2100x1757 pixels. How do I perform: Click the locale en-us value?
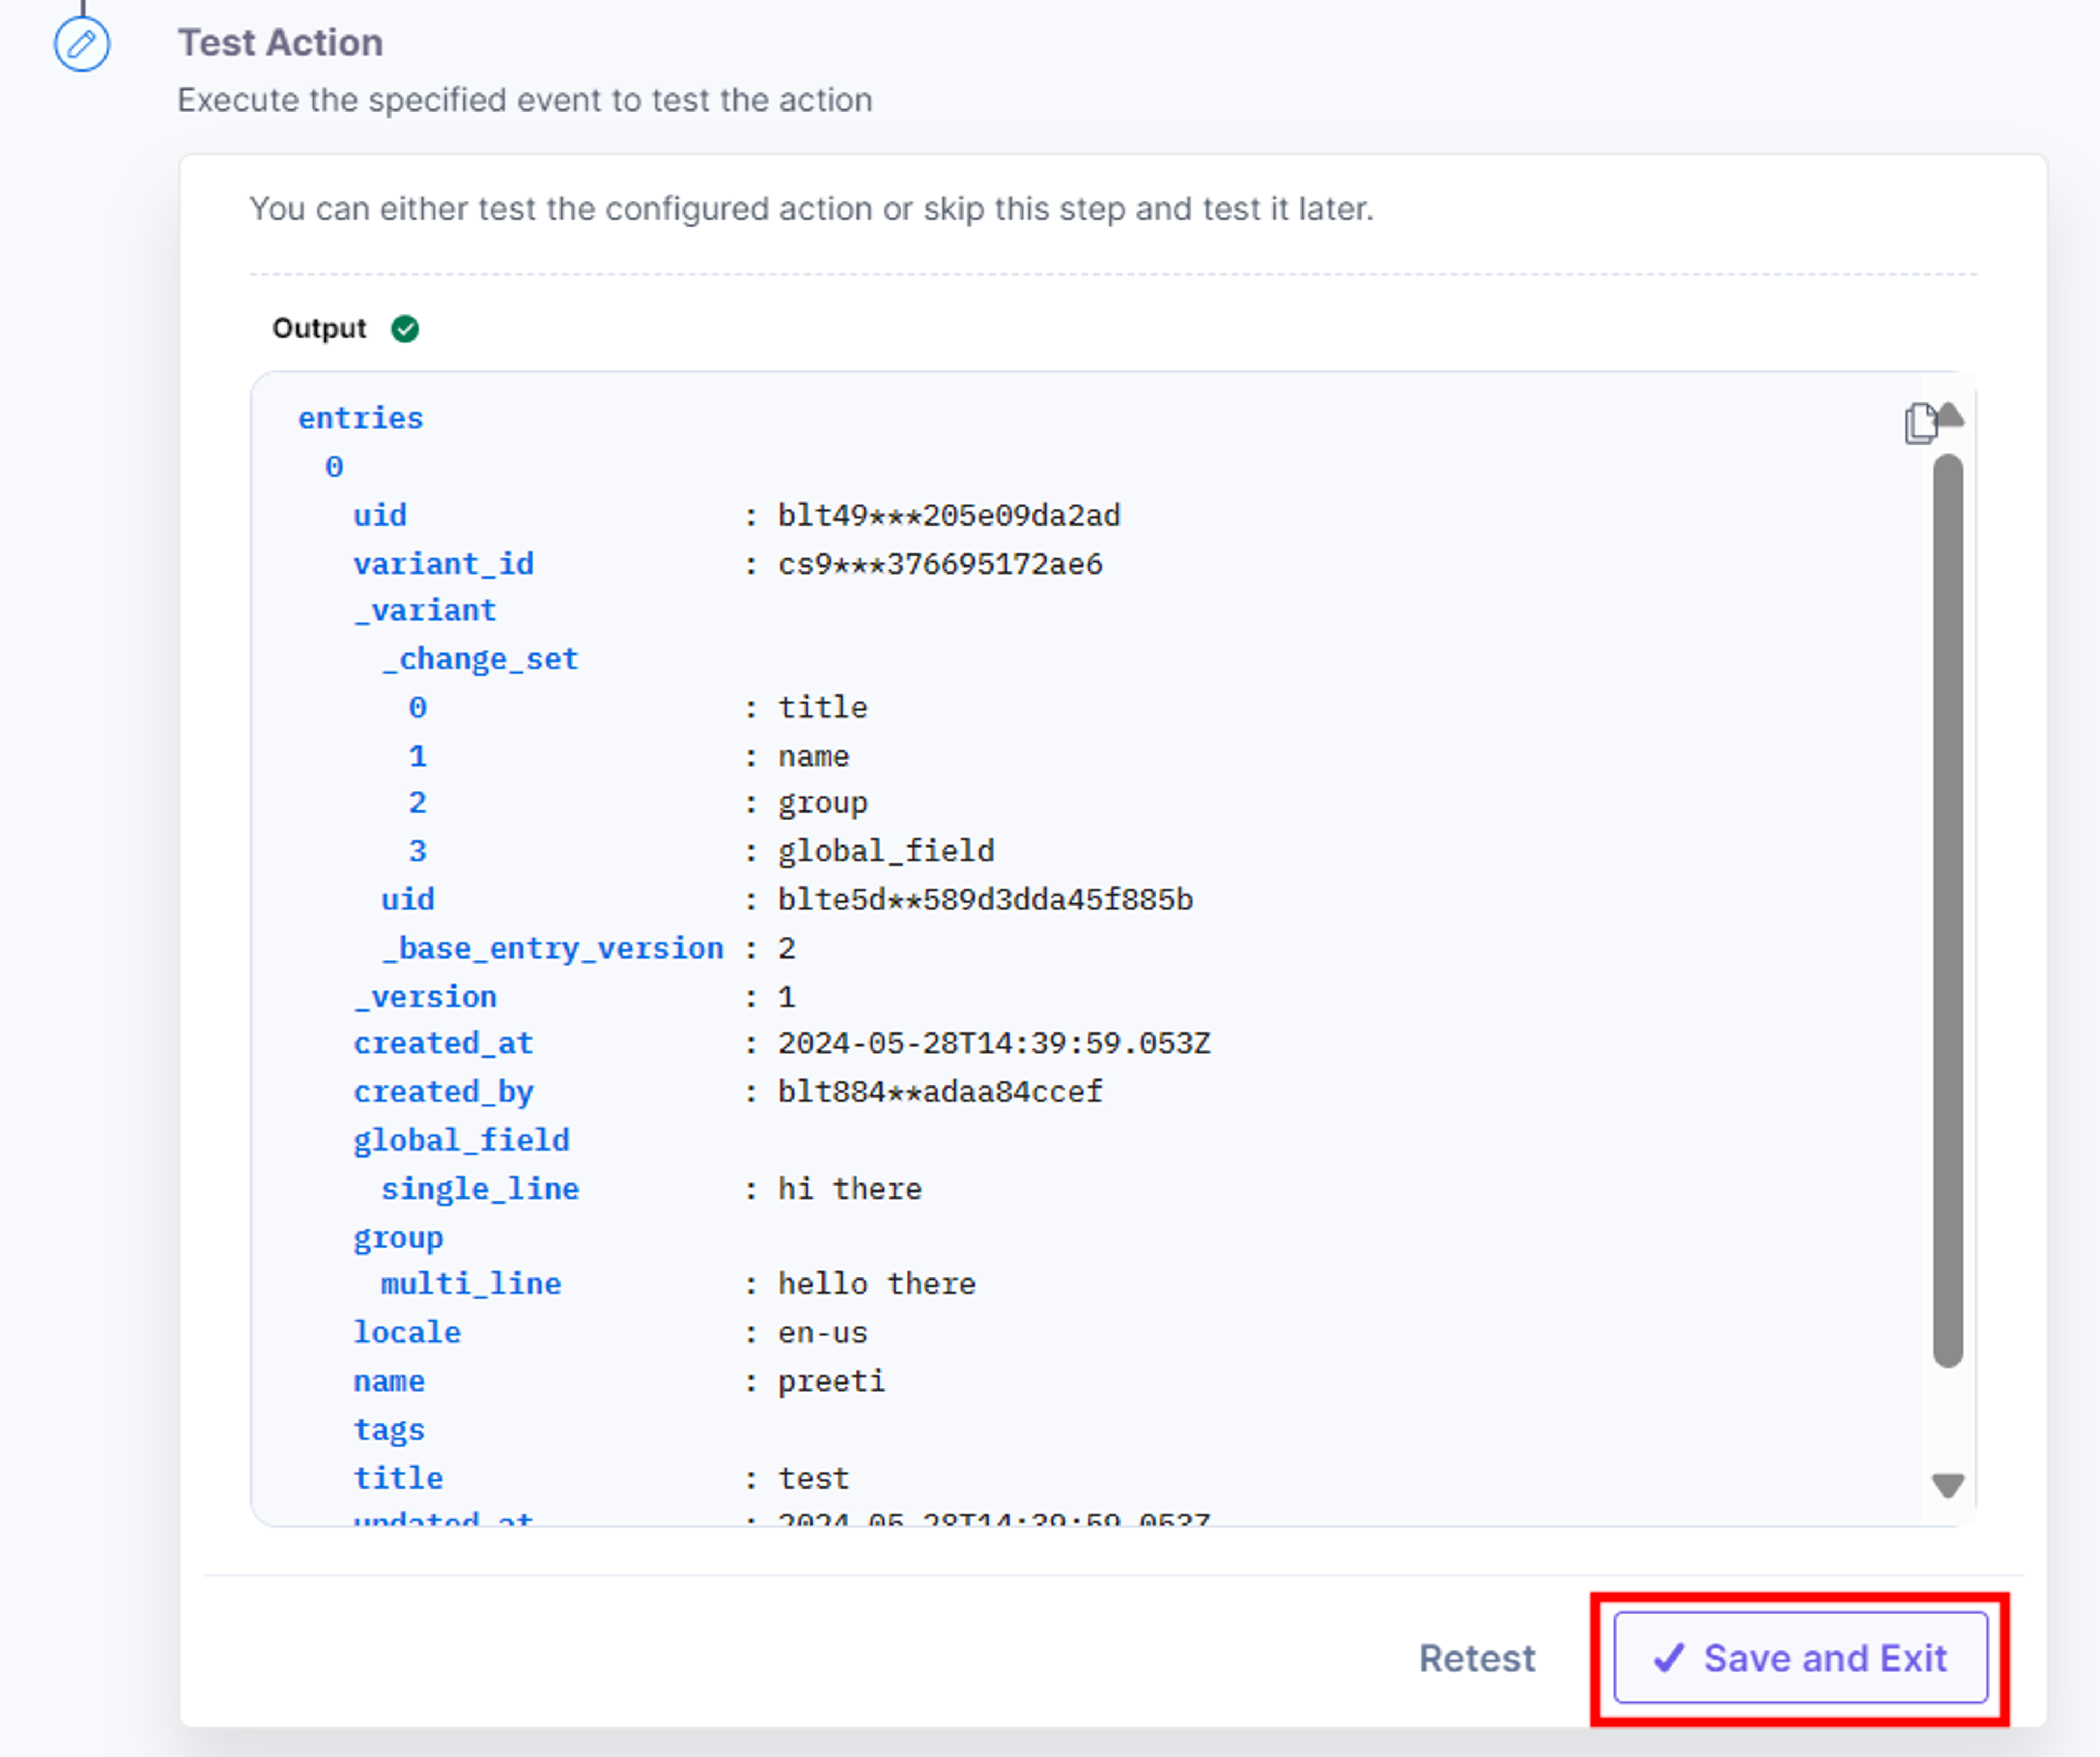pyautogui.click(x=823, y=1333)
